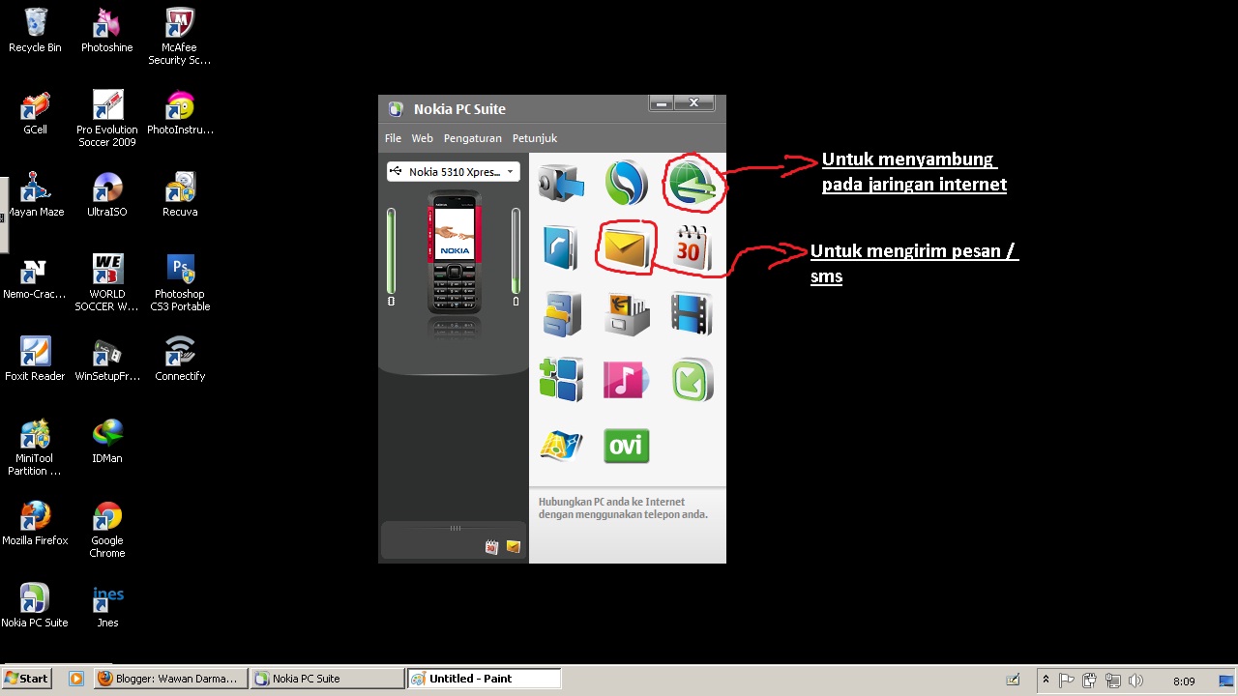Click the Nokia 5310 phone image

click(454, 252)
